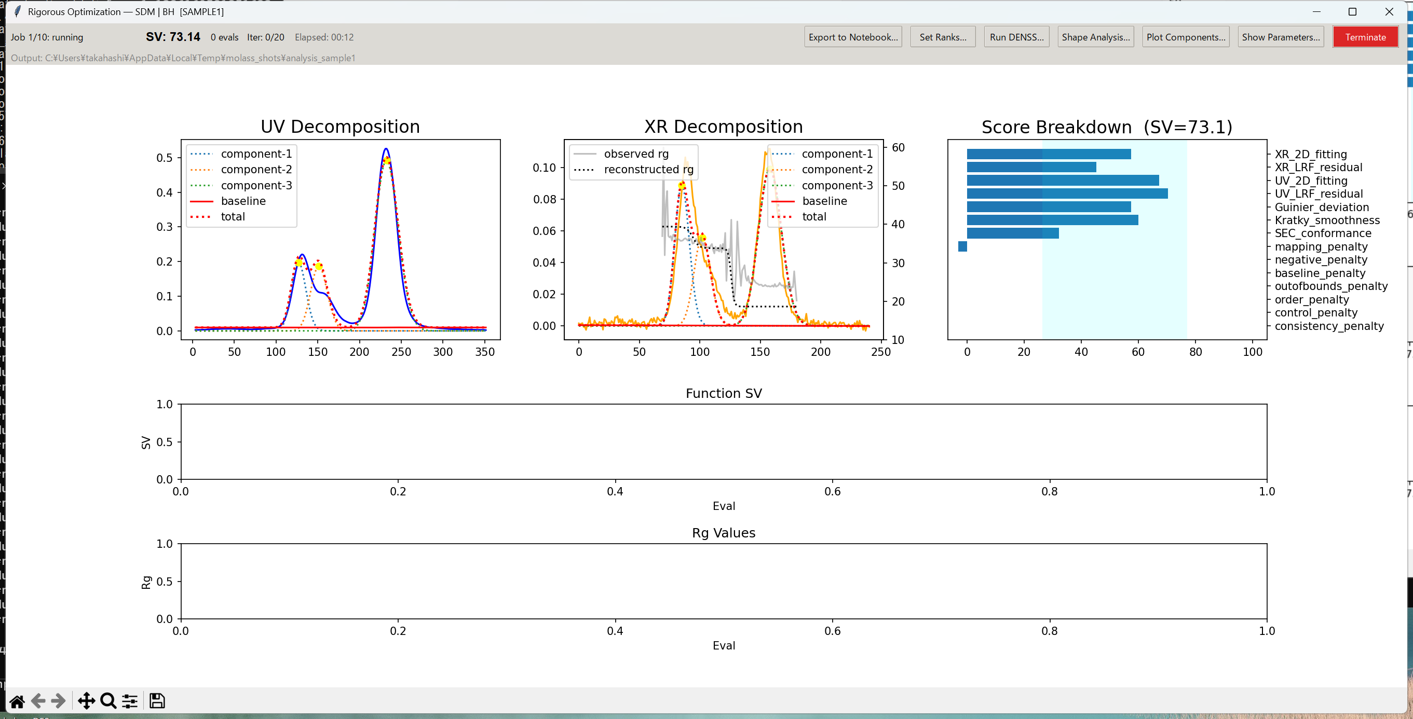This screenshot has width=1413, height=719.
Task: Open Export to Notebook dialog
Action: [853, 37]
